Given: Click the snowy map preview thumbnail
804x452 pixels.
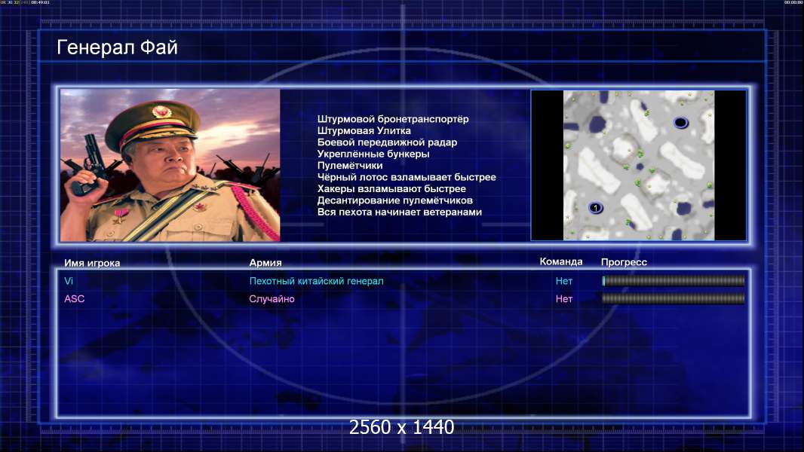Looking at the screenshot, I should coord(638,165).
